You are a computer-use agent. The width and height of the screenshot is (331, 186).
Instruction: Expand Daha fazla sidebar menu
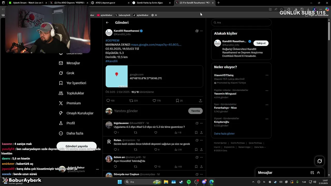(x=71, y=133)
